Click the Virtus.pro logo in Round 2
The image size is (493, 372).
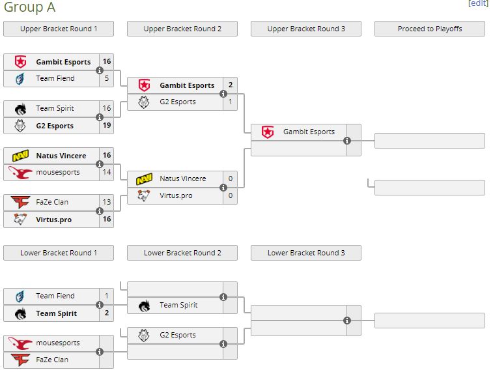point(144,195)
